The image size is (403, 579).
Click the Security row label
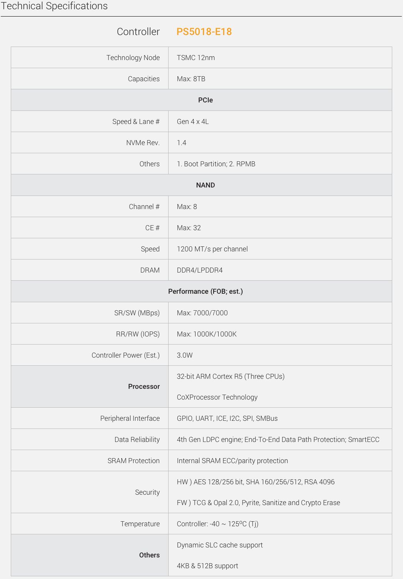pyautogui.click(x=147, y=492)
